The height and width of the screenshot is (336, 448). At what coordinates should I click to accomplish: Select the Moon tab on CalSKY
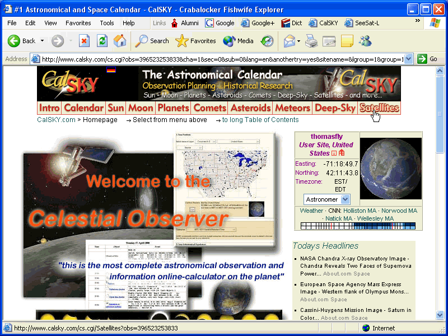pyautogui.click(x=141, y=108)
